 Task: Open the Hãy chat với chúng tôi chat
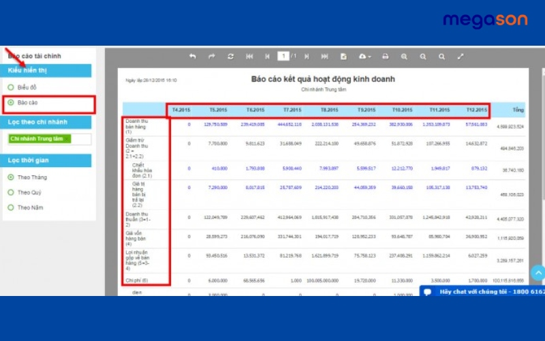coord(482,291)
